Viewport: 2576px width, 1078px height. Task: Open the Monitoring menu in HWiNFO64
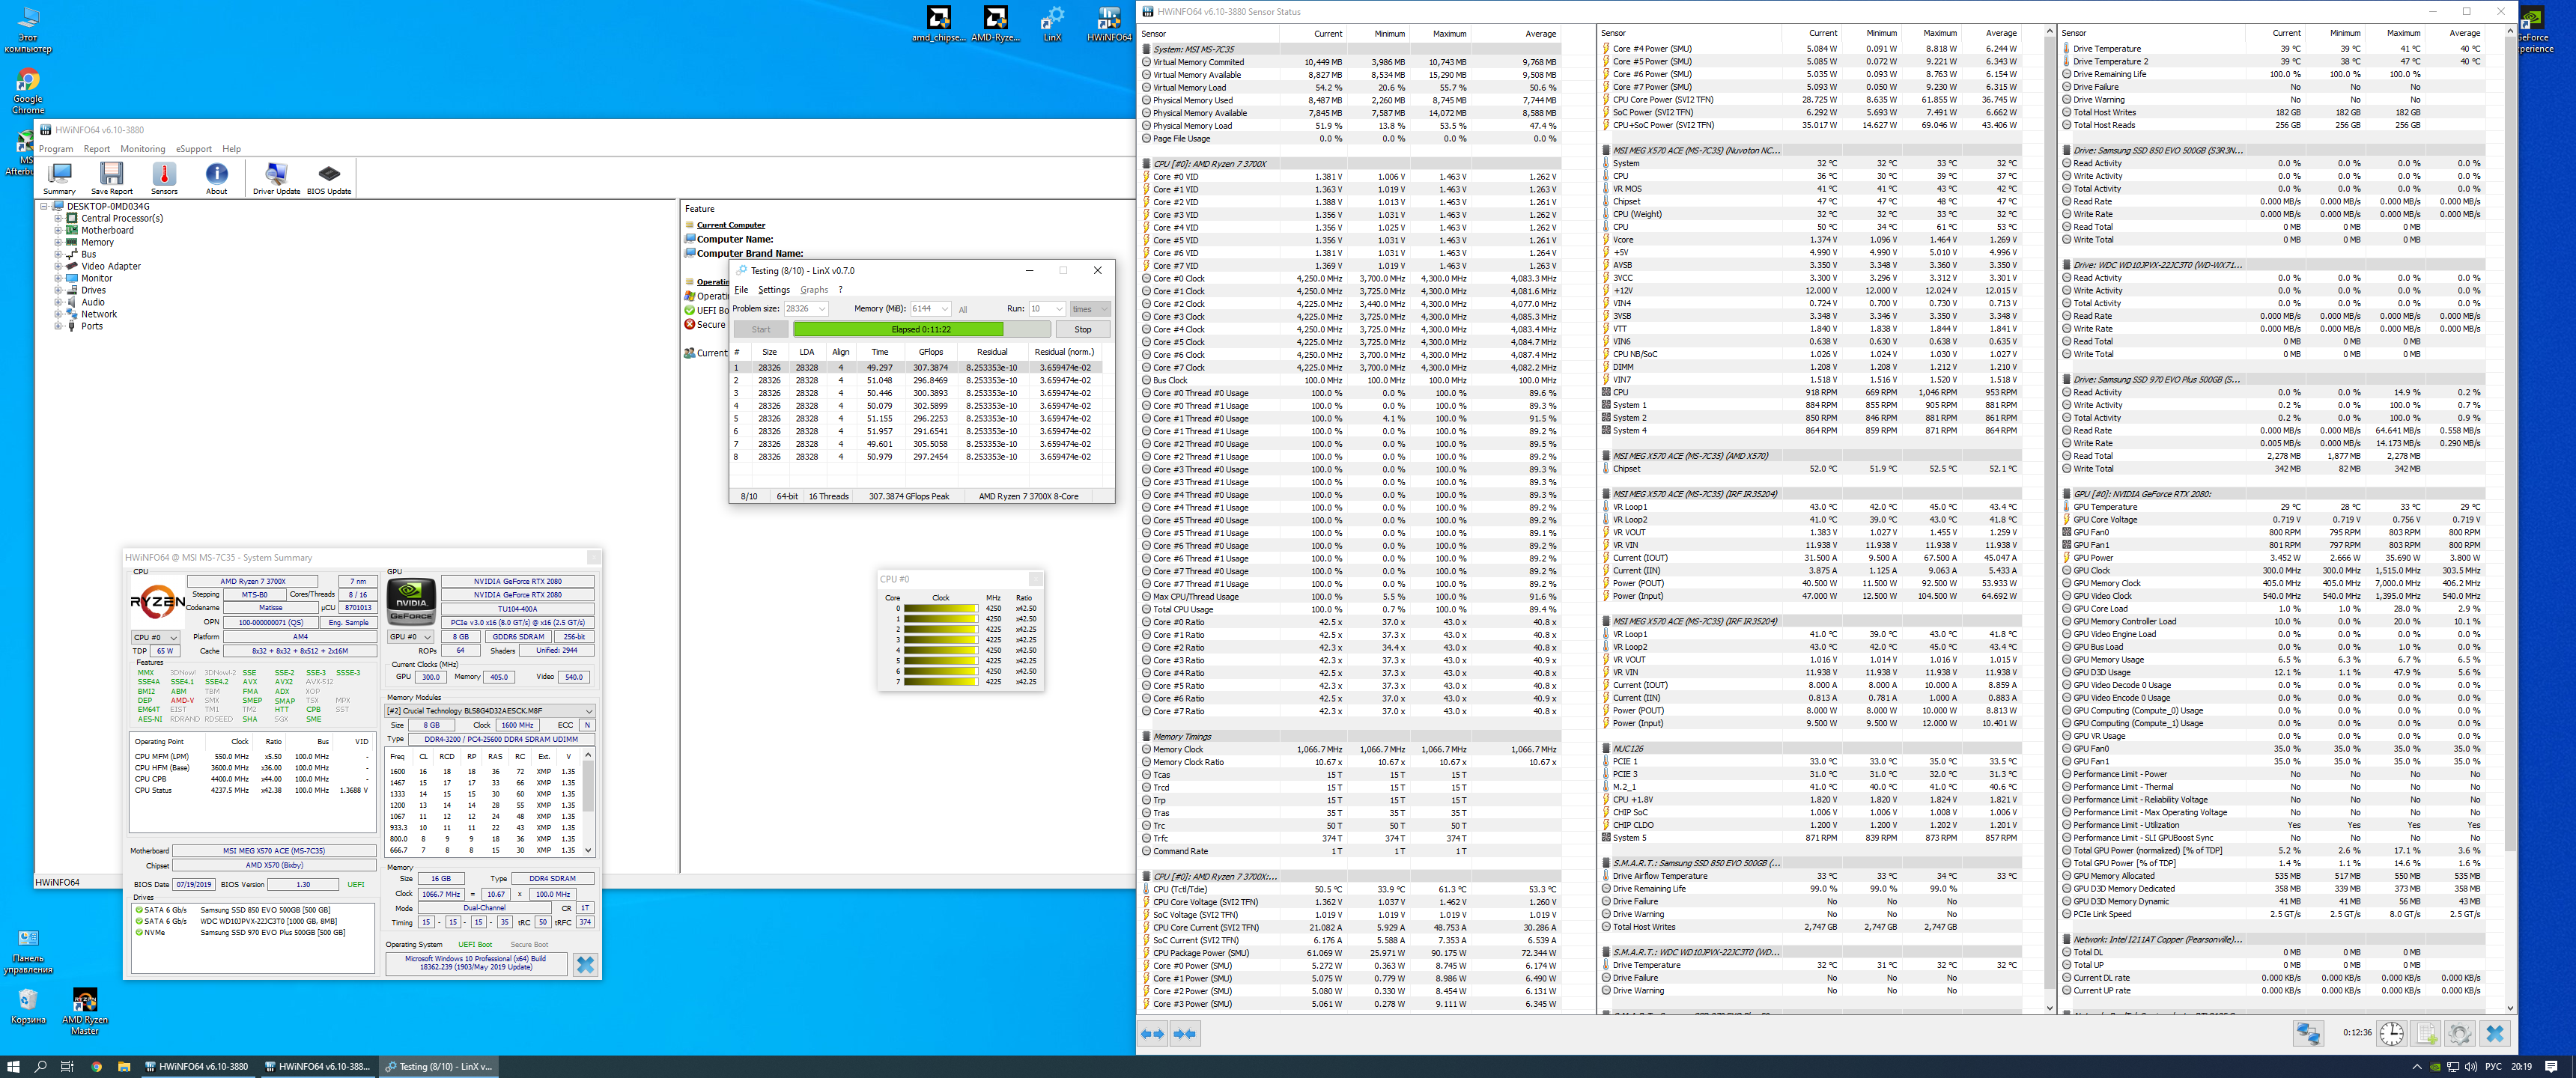142,149
